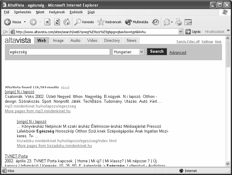Select the Web search tab
Image resolution: width=232 pixels, height=175 pixels.
(x=42, y=40)
